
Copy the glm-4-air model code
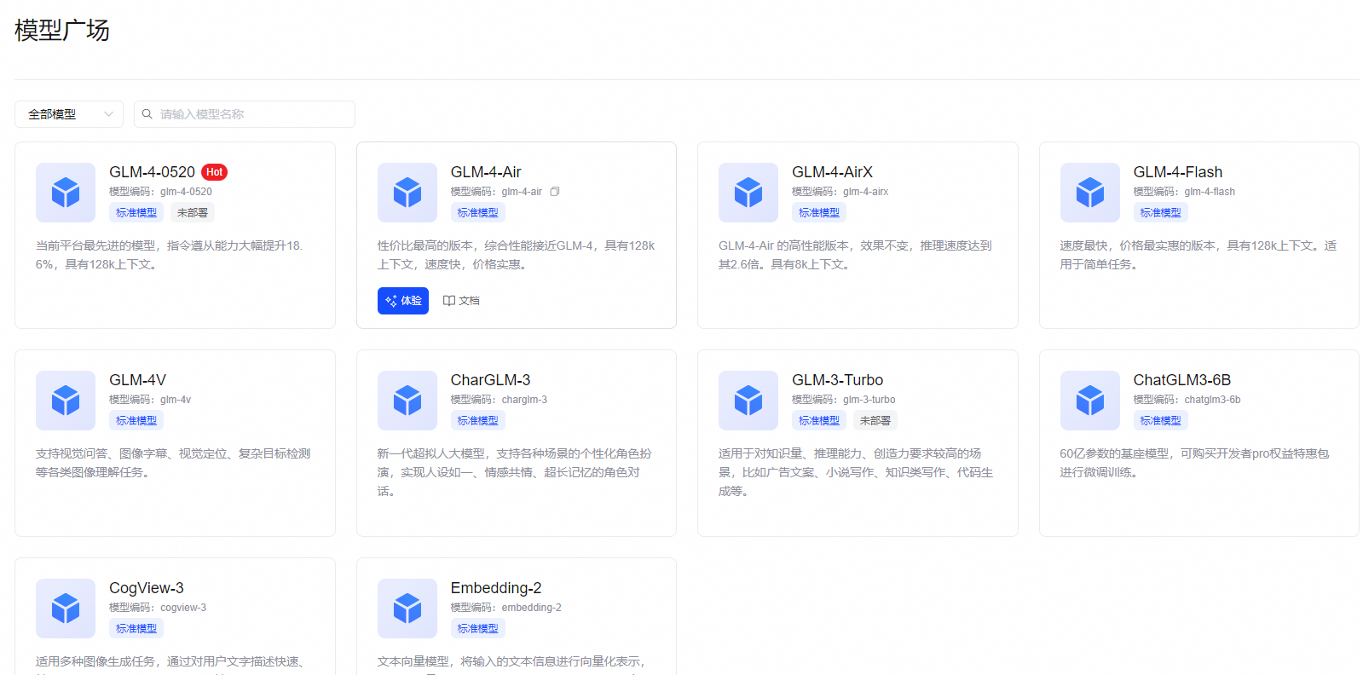click(555, 192)
